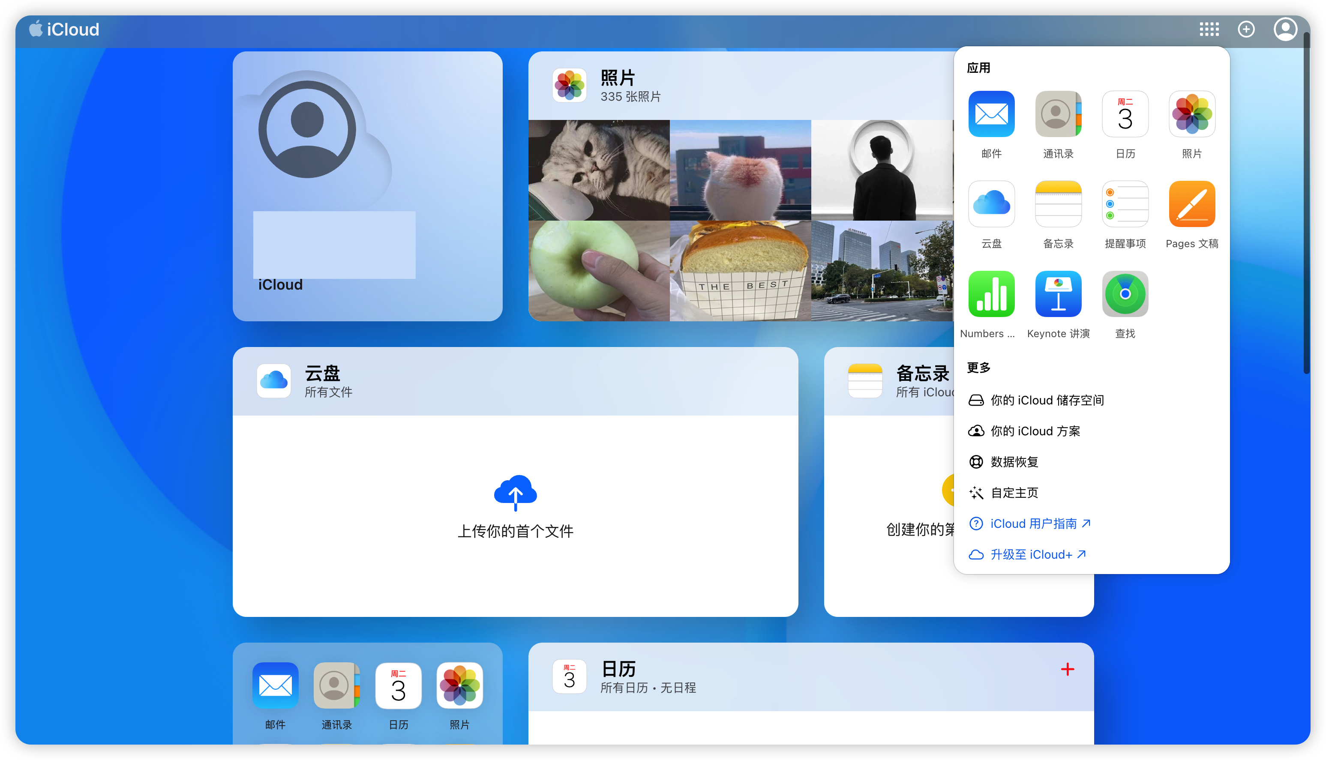Click Upgrade to iCloud+ link
This screenshot has height=760, width=1326.
[1031, 554]
